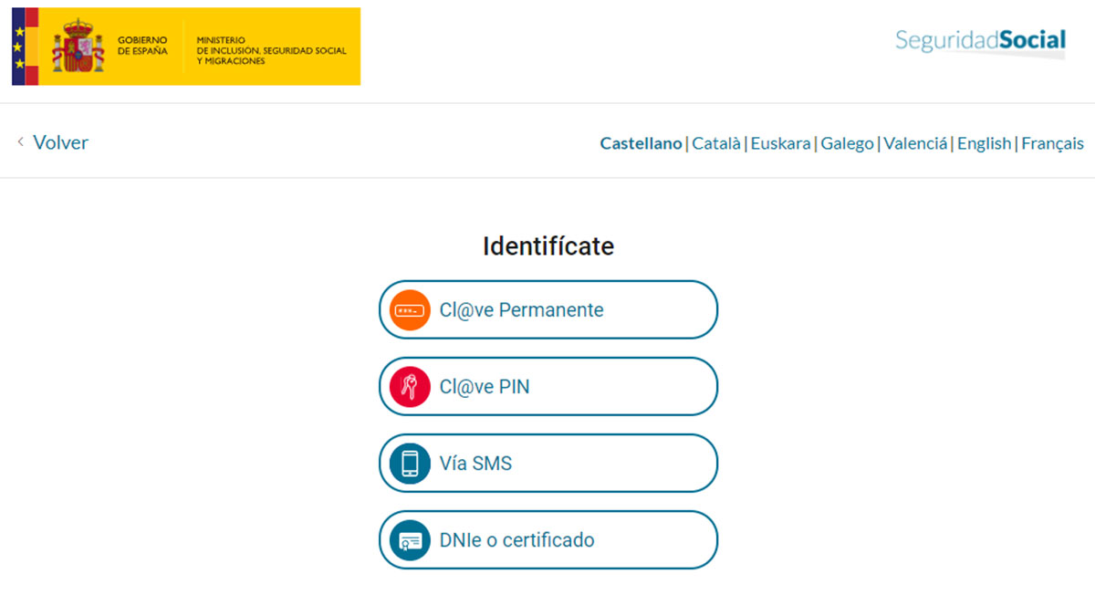1095x616 pixels.
Task: Identify using Cl@ve Permanente
Action: [547, 309]
